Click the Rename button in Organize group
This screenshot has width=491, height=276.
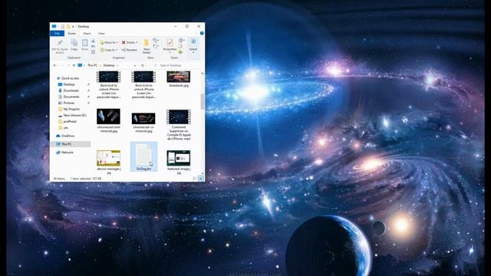pyautogui.click(x=130, y=50)
